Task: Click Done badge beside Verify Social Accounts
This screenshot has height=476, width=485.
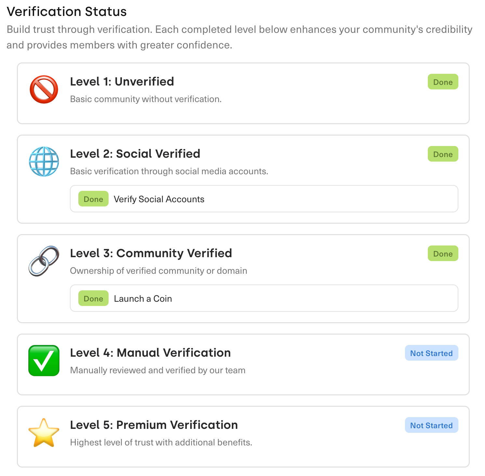Action: pos(93,199)
